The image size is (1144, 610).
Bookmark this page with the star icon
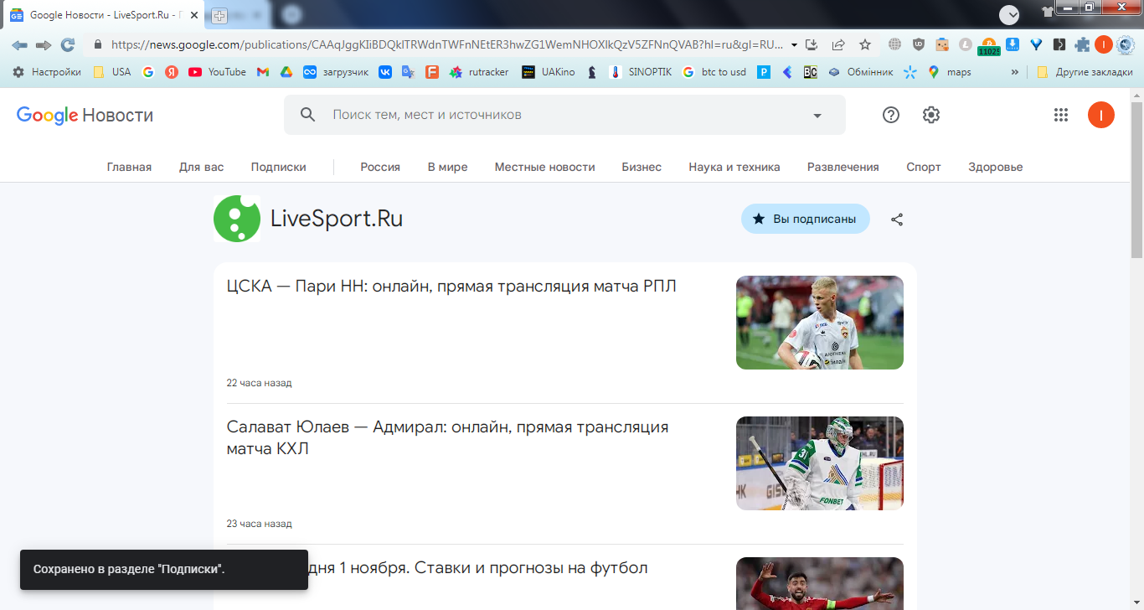pyautogui.click(x=865, y=44)
